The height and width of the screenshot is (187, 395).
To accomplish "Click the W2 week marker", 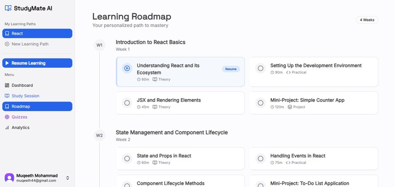I will (x=99, y=135).
